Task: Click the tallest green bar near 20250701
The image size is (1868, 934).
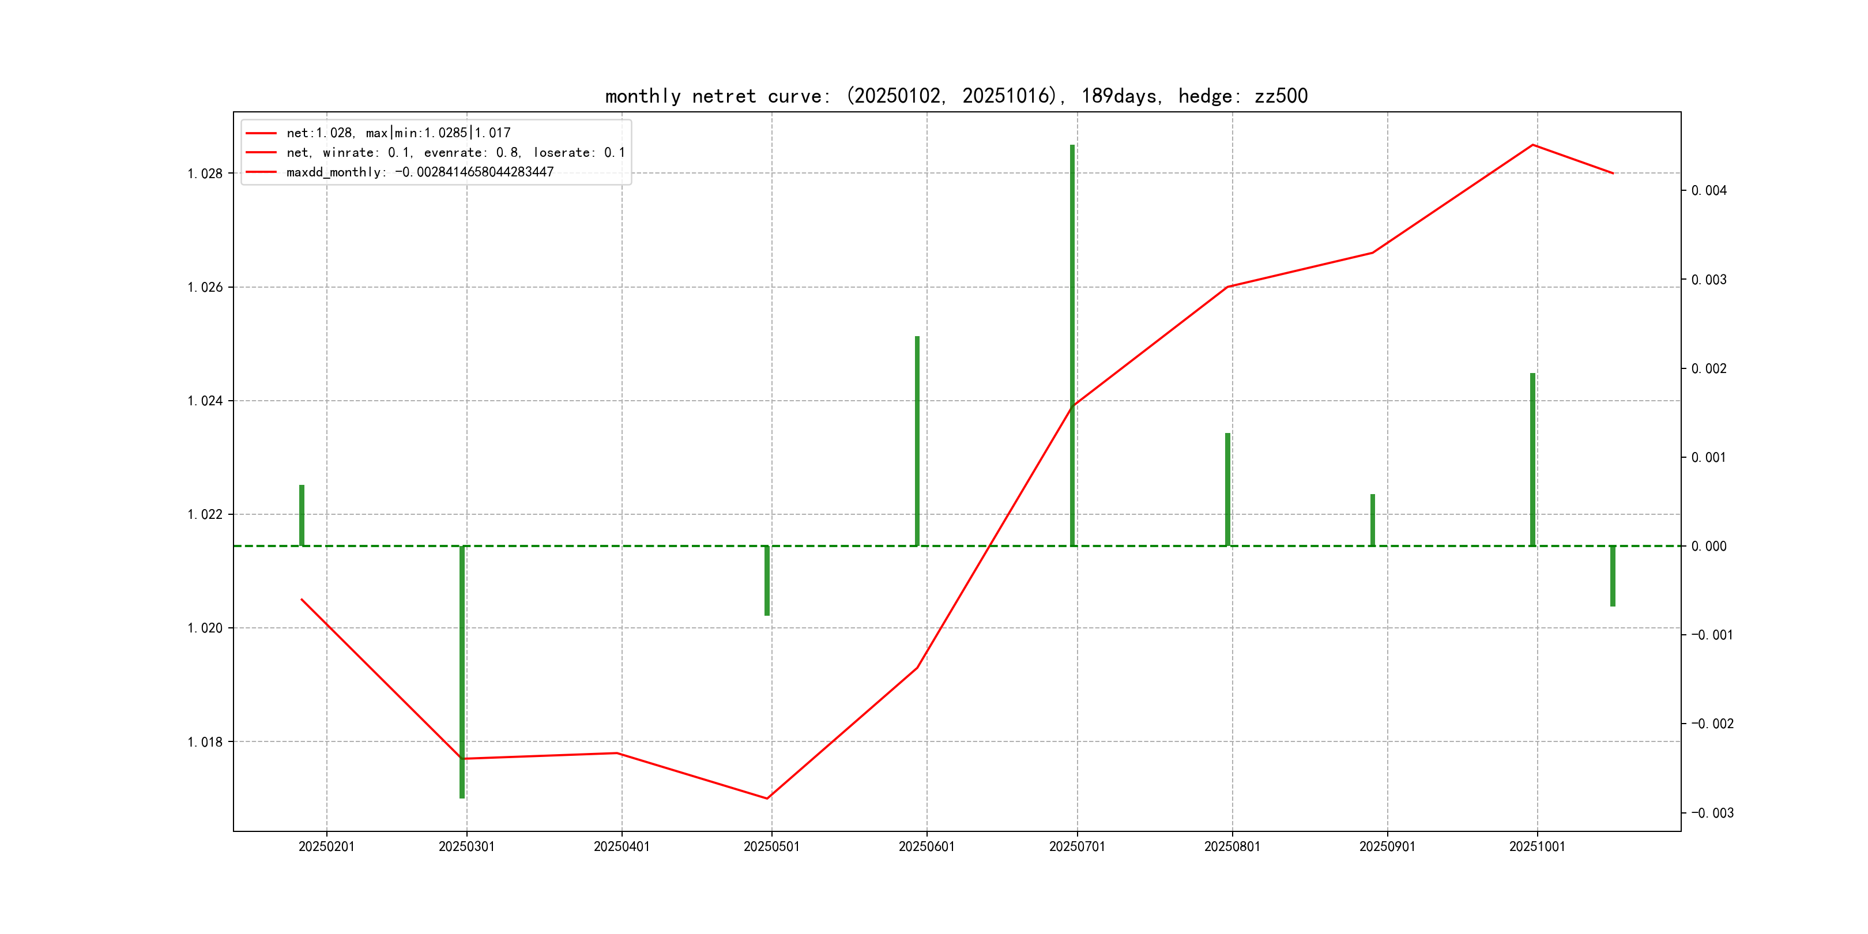Action: tap(1072, 341)
